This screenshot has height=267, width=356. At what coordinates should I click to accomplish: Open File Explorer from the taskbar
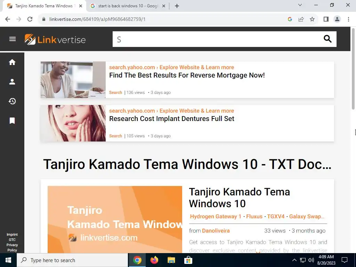pyautogui.click(x=171, y=260)
